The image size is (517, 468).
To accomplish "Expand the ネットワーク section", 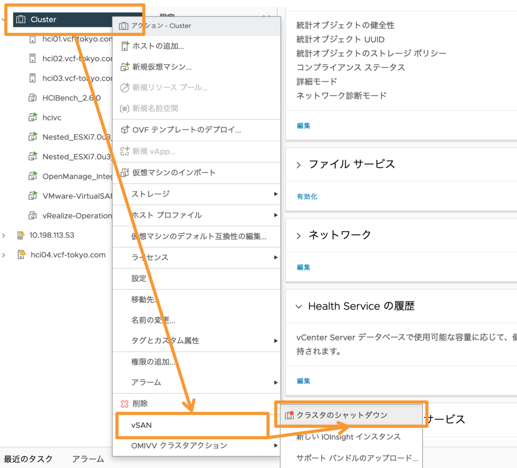I will pyautogui.click(x=299, y=236).
